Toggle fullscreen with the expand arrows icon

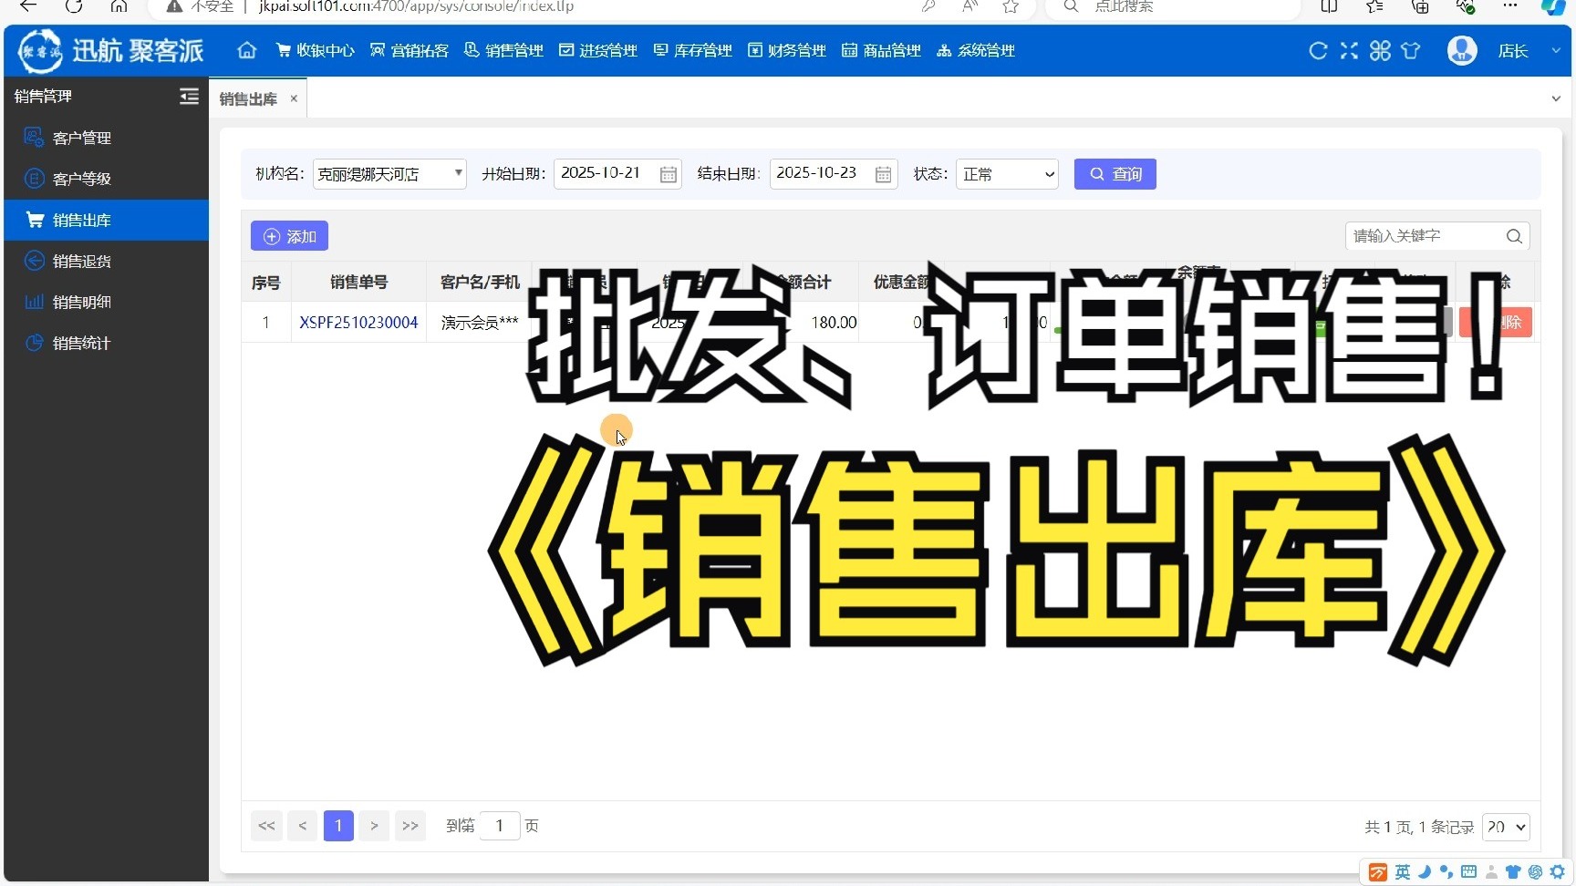click(x=1349, y=51)
